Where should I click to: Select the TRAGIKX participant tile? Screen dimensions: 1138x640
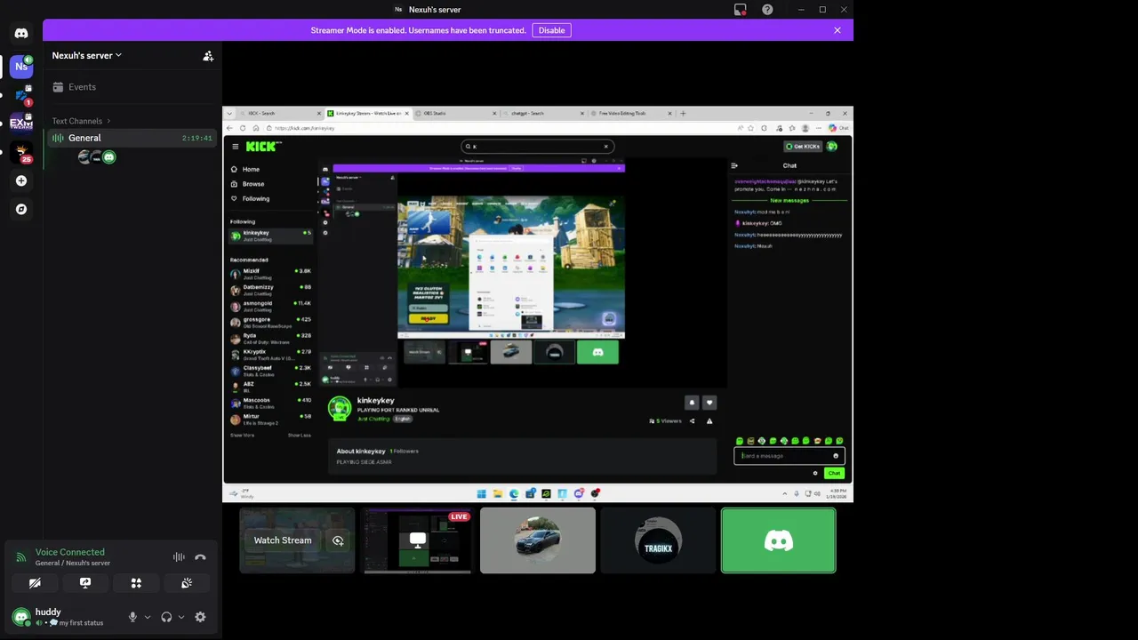658,540
